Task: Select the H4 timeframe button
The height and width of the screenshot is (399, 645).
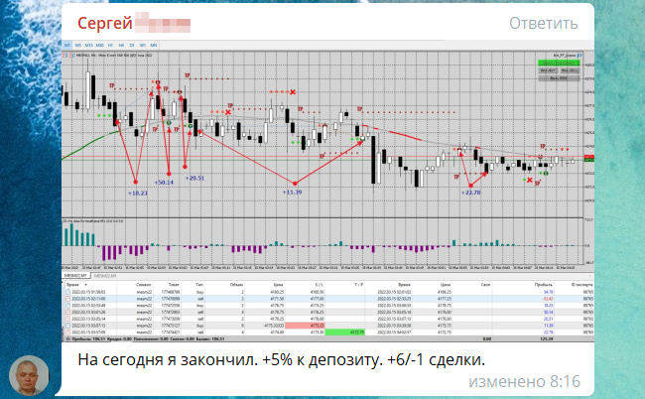Action: click(x=121, y=46)
